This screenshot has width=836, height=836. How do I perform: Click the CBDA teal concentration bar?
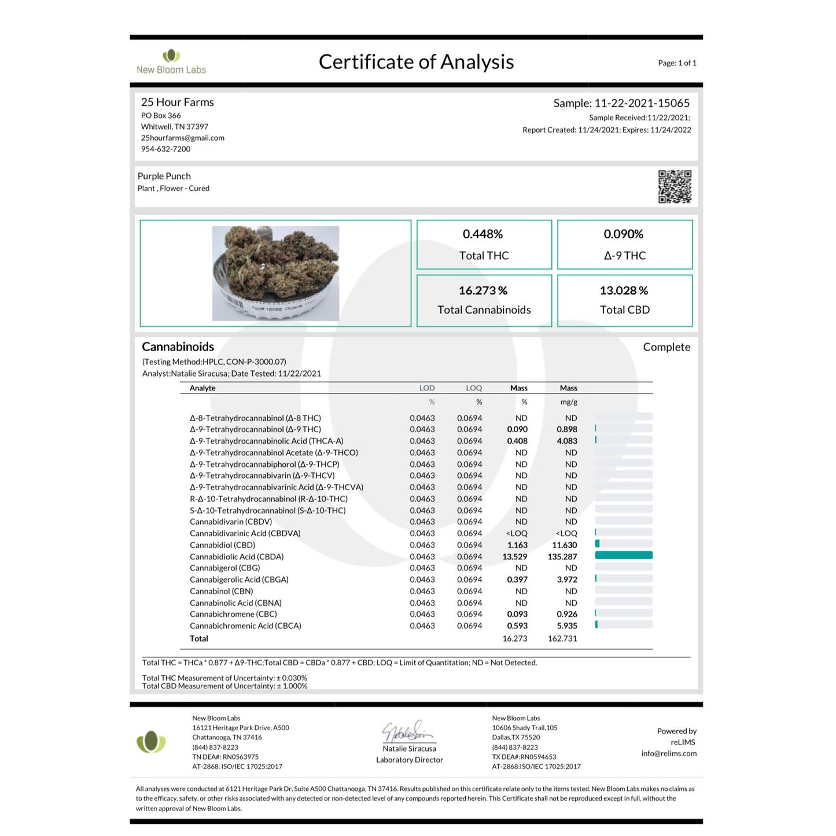624,555
